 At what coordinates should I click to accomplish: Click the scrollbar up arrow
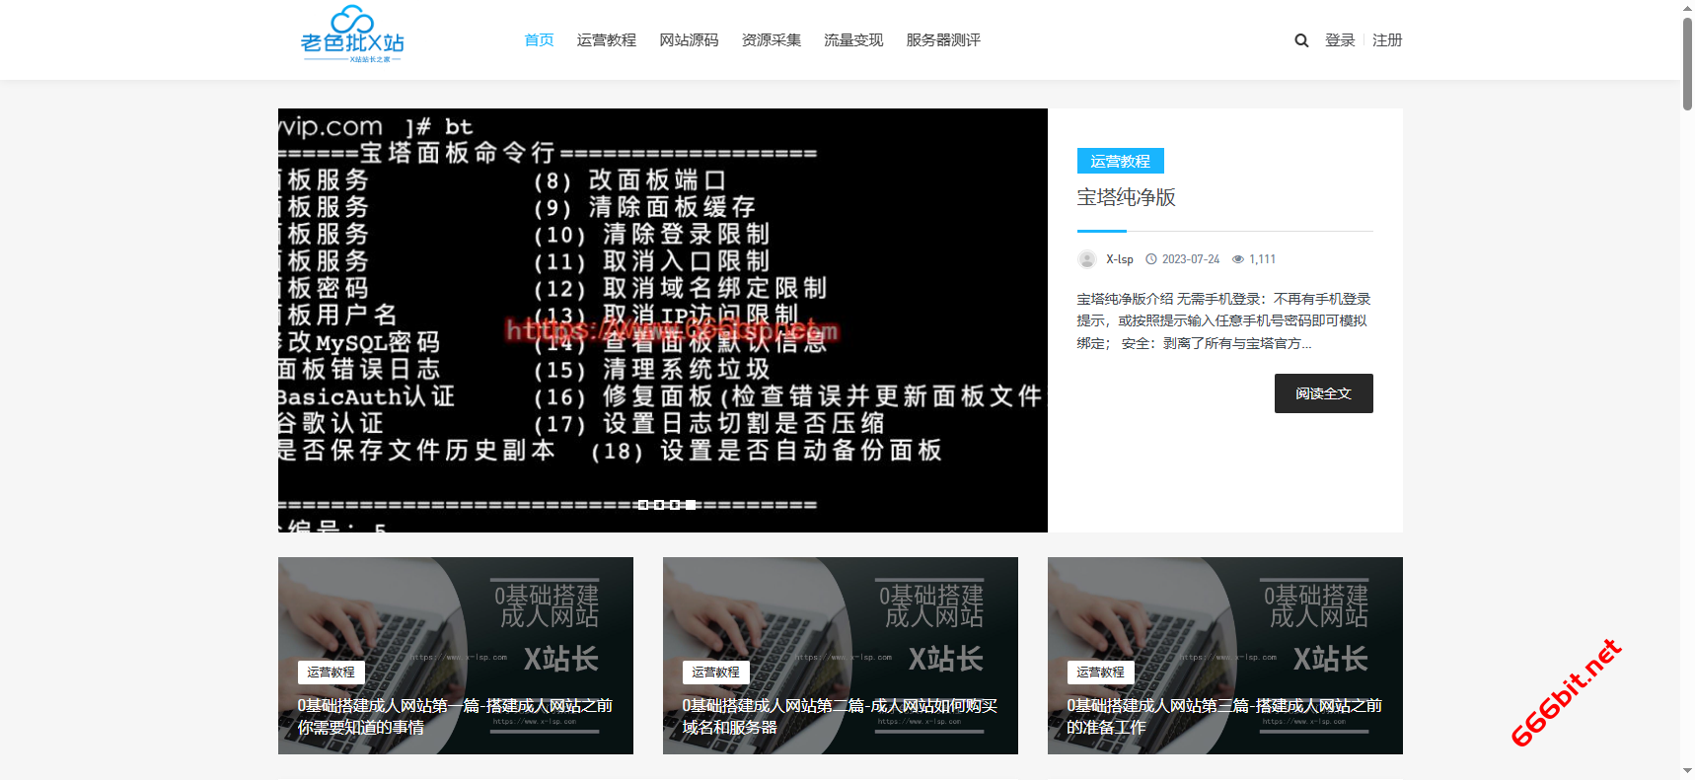[1687, 8]
